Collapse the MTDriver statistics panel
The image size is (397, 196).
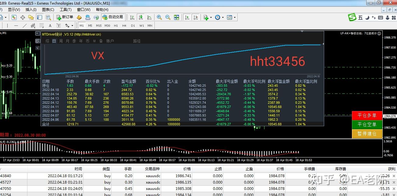click(38, 34)
